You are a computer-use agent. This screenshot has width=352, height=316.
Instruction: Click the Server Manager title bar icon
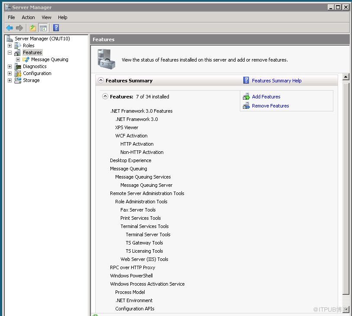(x=8, y=7)
